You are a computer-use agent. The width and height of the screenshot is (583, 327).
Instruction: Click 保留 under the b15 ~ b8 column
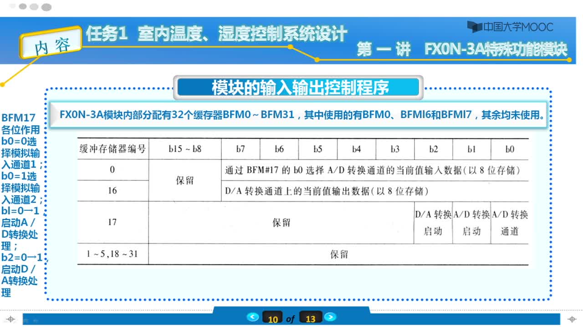184,180
